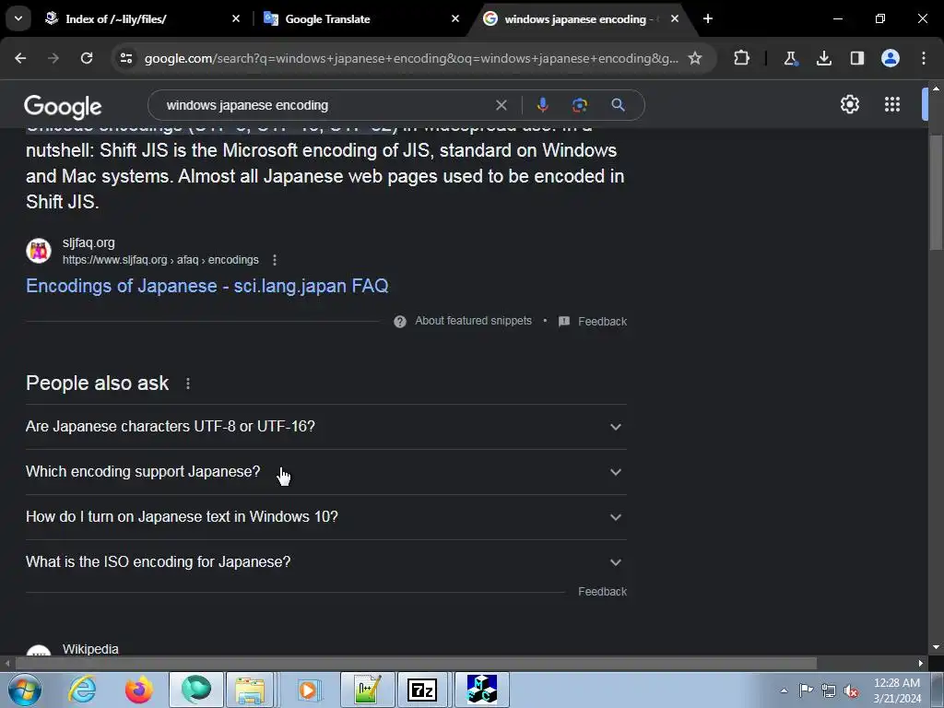Click horizontal scroll right arrow
Screen dimensions: 944x708
(921, 664)
